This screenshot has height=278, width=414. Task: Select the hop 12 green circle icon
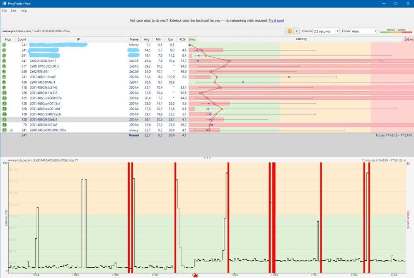[4, 104]
